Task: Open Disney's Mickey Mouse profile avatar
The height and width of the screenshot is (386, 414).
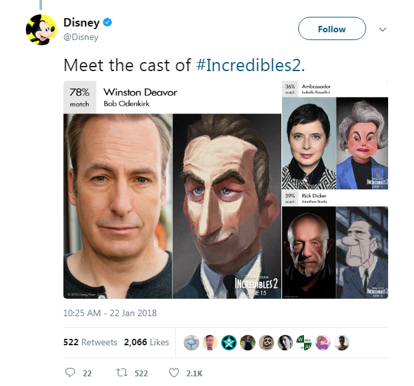Action: tap(41, 30)
